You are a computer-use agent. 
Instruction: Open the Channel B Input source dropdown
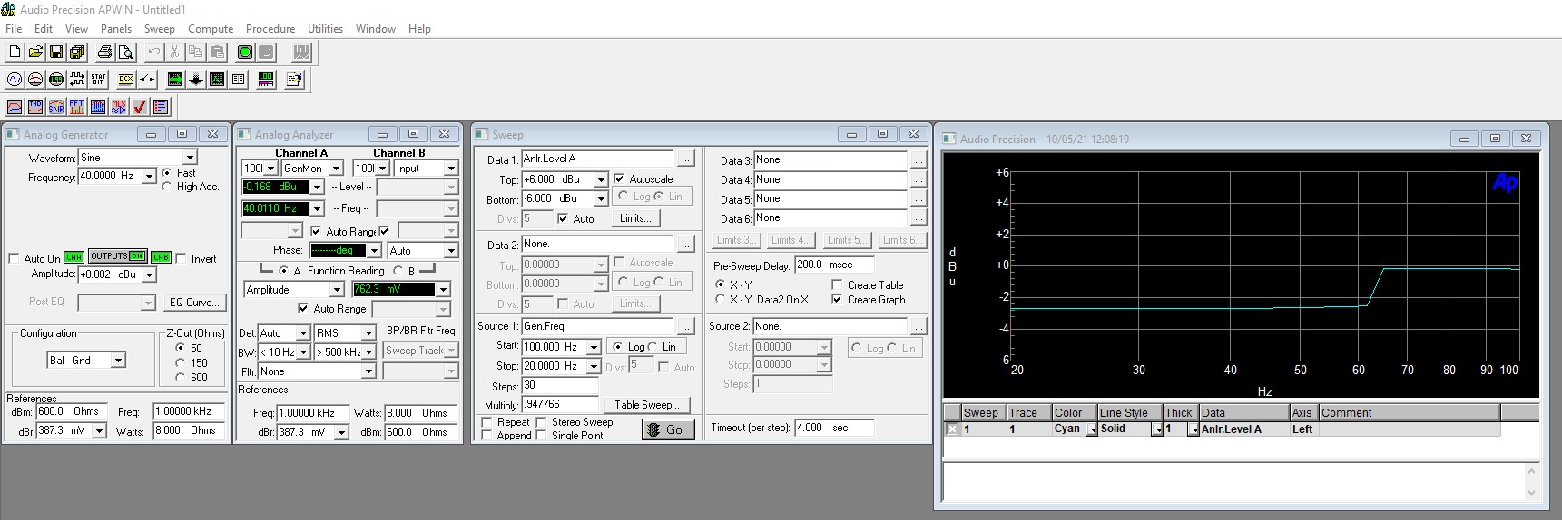(x=450, y=169)
